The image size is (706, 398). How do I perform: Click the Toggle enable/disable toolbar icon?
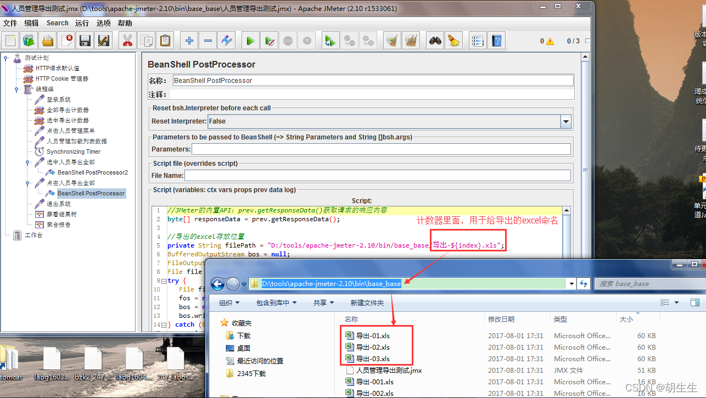pos(226,41)
